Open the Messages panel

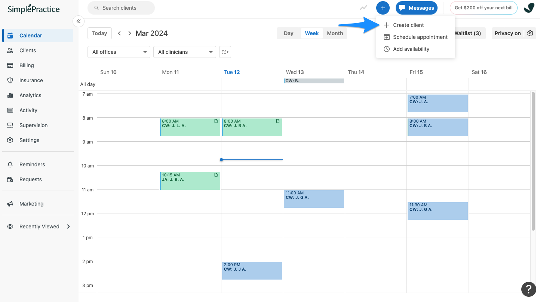point(416,8)
